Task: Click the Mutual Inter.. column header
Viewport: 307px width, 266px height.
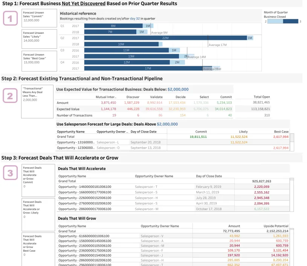Action: tap(106, 97)
